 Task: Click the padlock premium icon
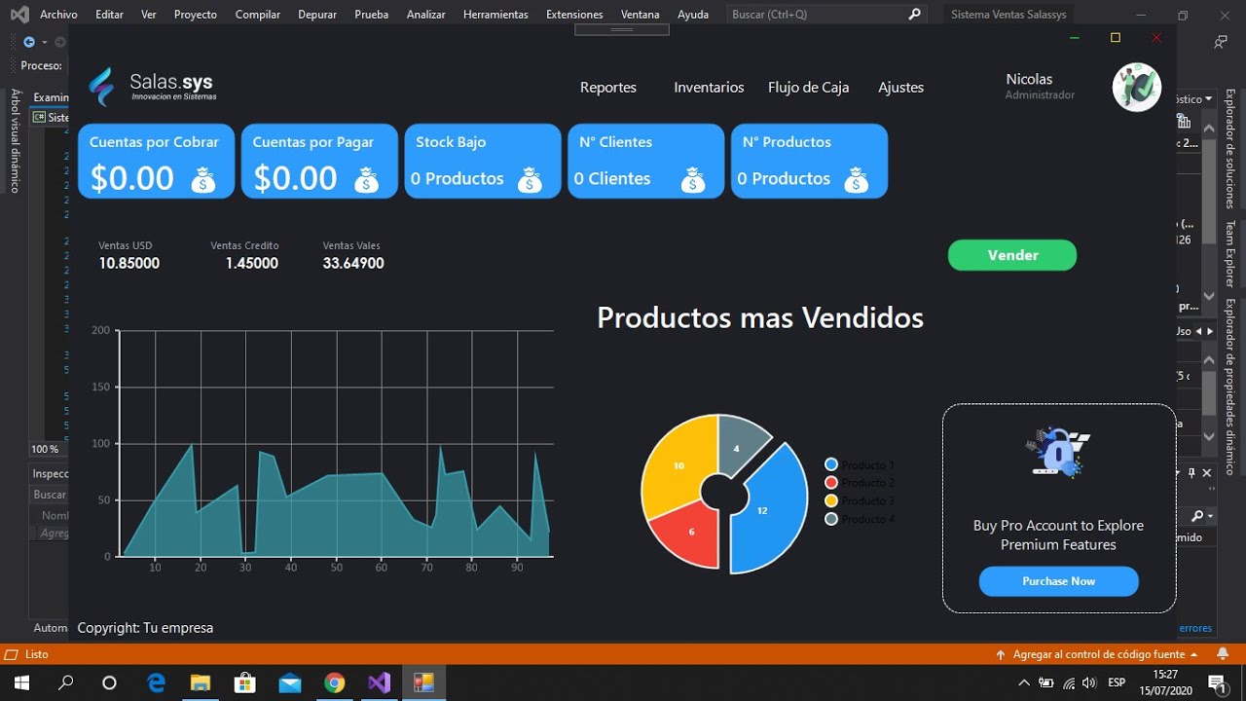click(x=1059, y=453)
